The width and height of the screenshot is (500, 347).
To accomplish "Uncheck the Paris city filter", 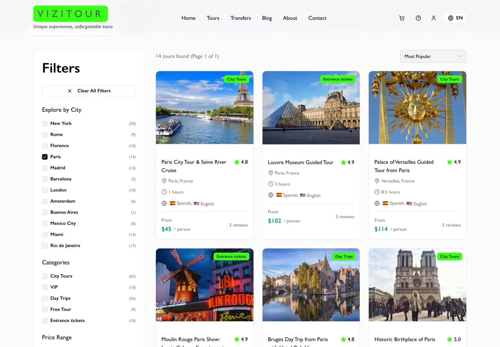I will tap(45, 157).
